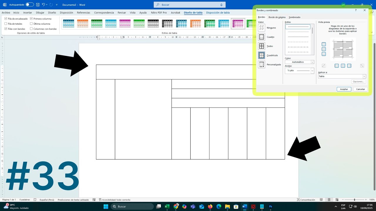The width and height of the screenshot is (376, 211).
Task: Click the Buscar search field in title bar
Action: click(189, 5)
